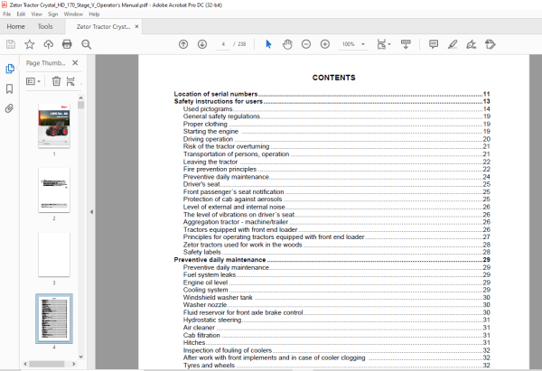Open fit page options icon
Screen dimensions: 542x371
(x=383, y=44)
